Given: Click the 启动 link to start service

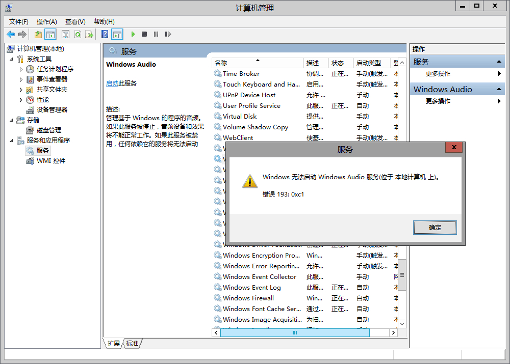Looking at the screenshot, I should coord(112,83).
